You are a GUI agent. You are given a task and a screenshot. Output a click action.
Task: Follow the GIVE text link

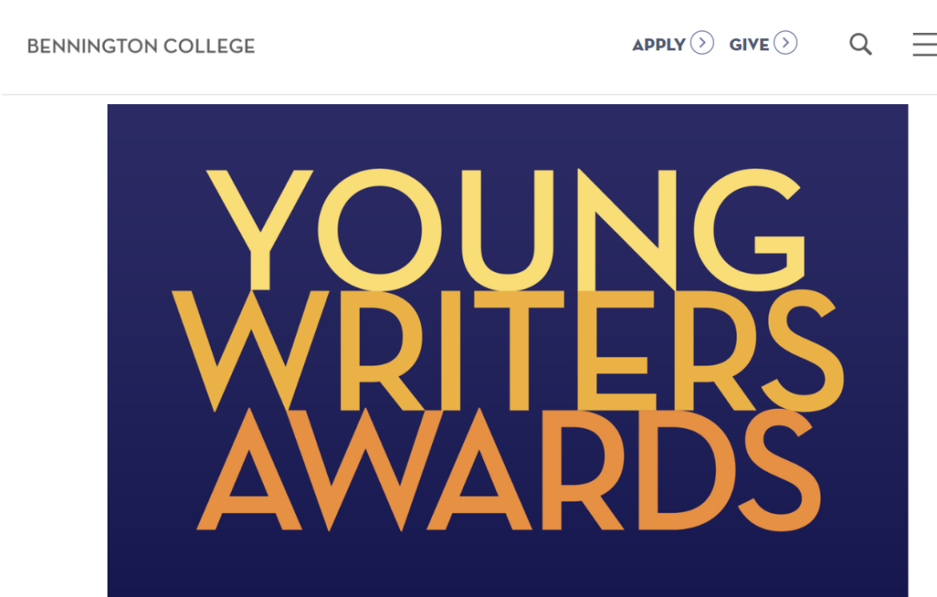coord(749,45)
